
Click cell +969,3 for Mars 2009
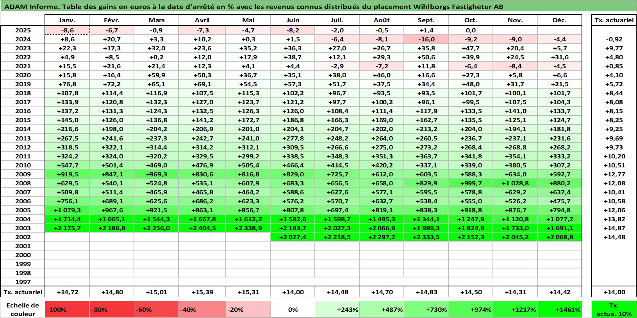pyautogui.click(x=156, y=174)
